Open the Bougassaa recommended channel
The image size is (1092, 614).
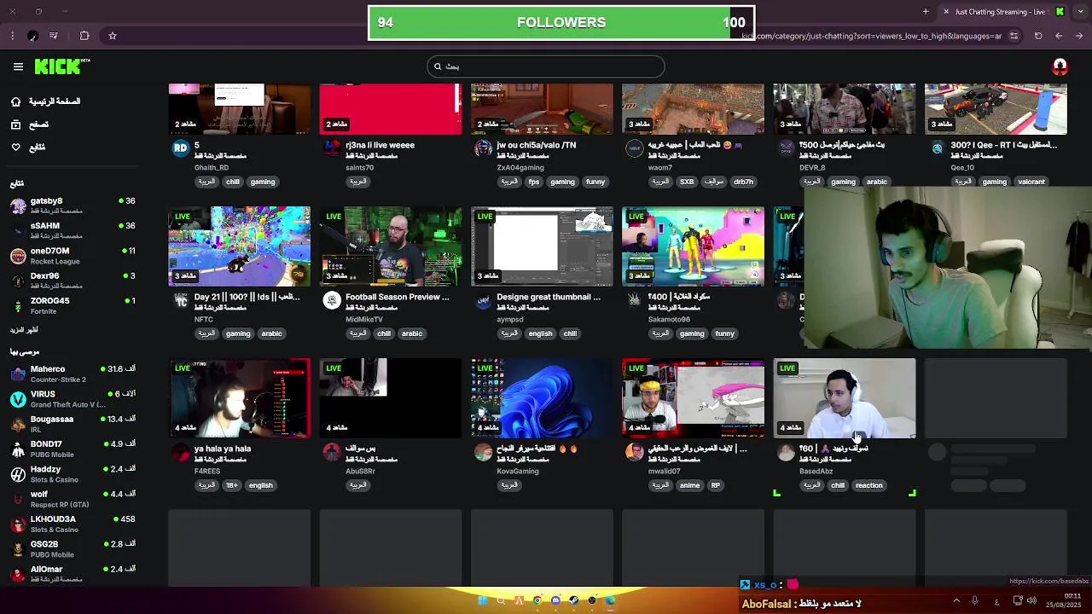pos(73,424)
